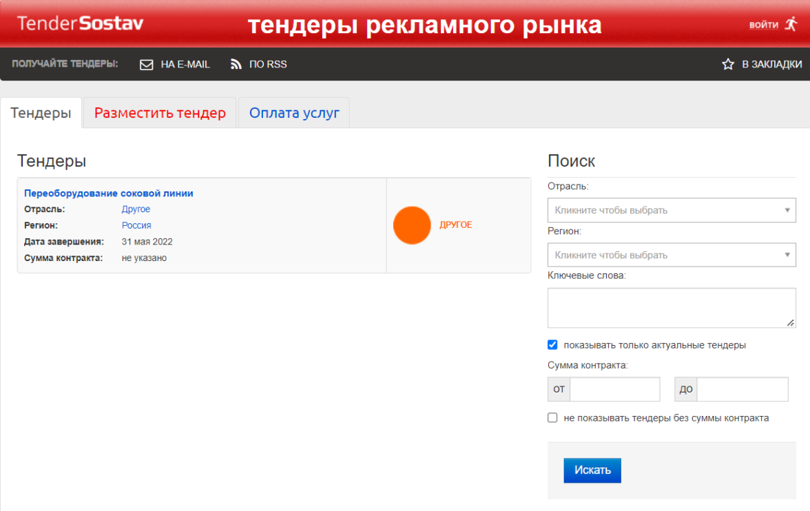Focus the contract sum ДО field
This screenshot has width=810, height=511.
(742, 389)
